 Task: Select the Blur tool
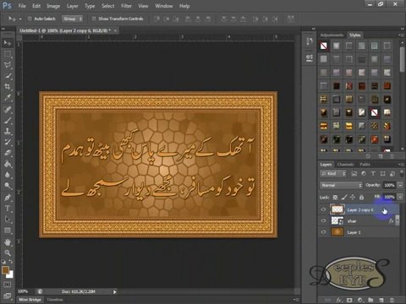point(8,175)
